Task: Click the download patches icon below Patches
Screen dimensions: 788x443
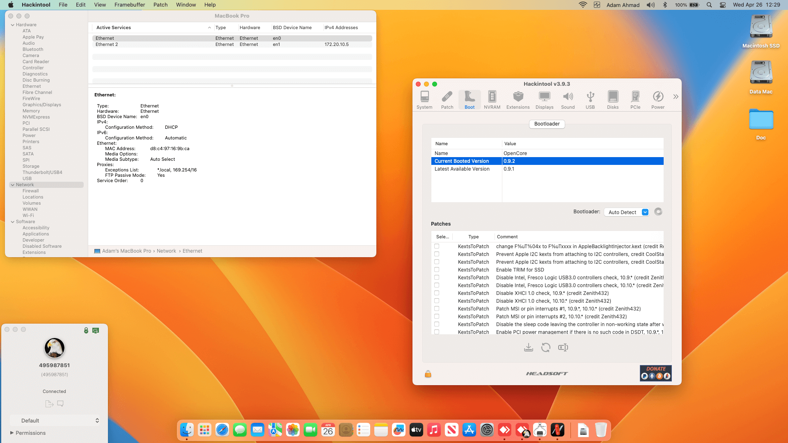Action: 529,347
